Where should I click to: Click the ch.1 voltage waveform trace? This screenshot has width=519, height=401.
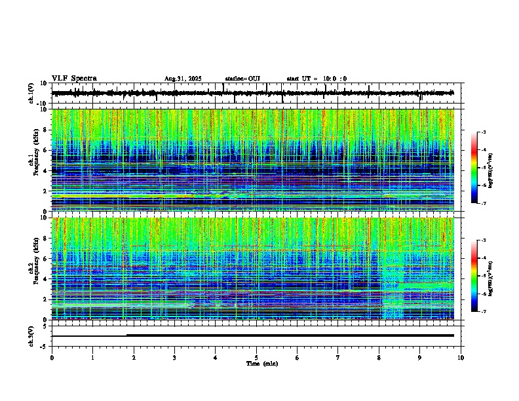252,93
